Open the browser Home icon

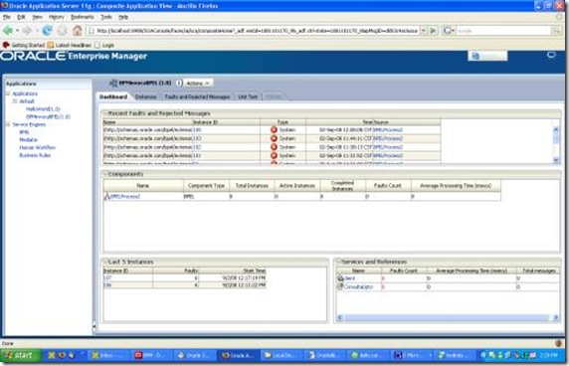pyautogui.click(x=77, y=31)
